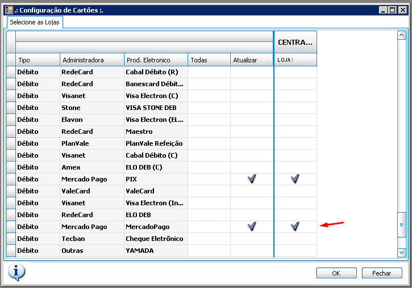The image size is (412, 288).
Task: Select the 'MercadoPago' product cell
Action: (x=156, y=226)
